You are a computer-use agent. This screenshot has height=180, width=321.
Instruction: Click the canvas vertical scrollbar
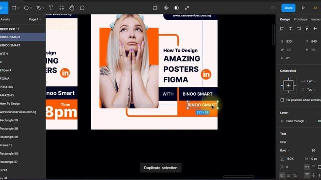tap(274, 35)
